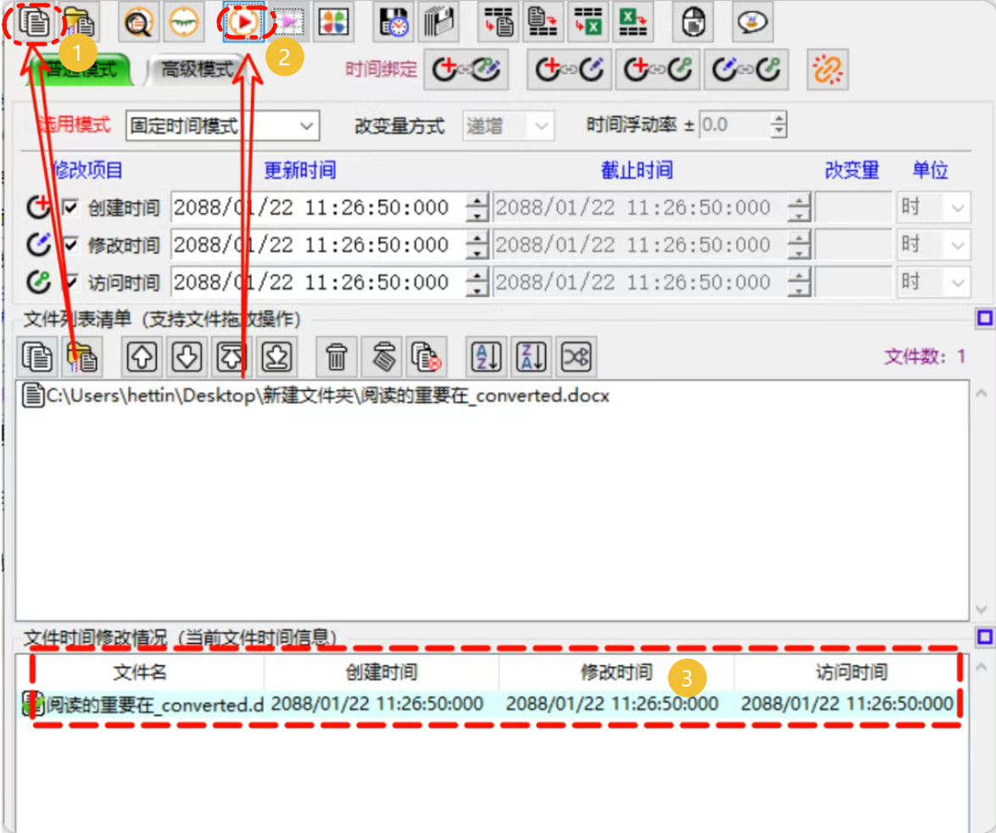Click 创建时间 column header in bottom table
Viewport: 996px width, 833px height.
pyautogui.click(x=381, y=672)
